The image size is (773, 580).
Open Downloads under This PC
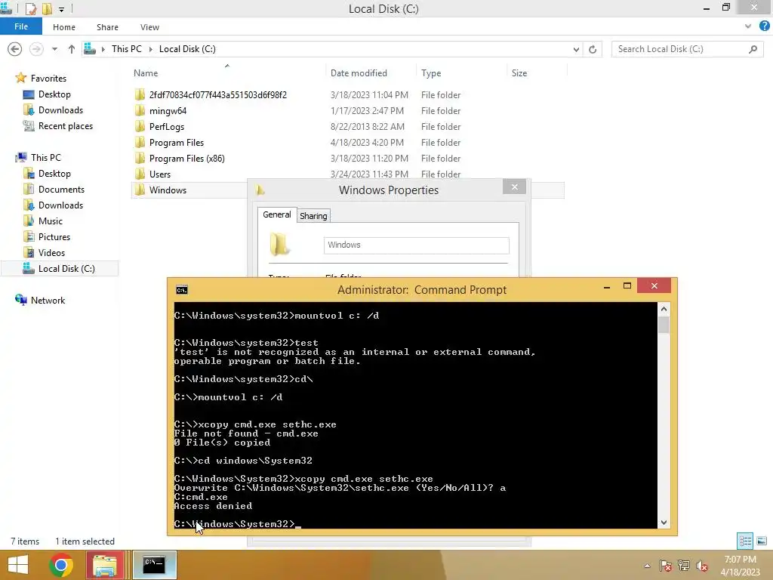(60, 205)
